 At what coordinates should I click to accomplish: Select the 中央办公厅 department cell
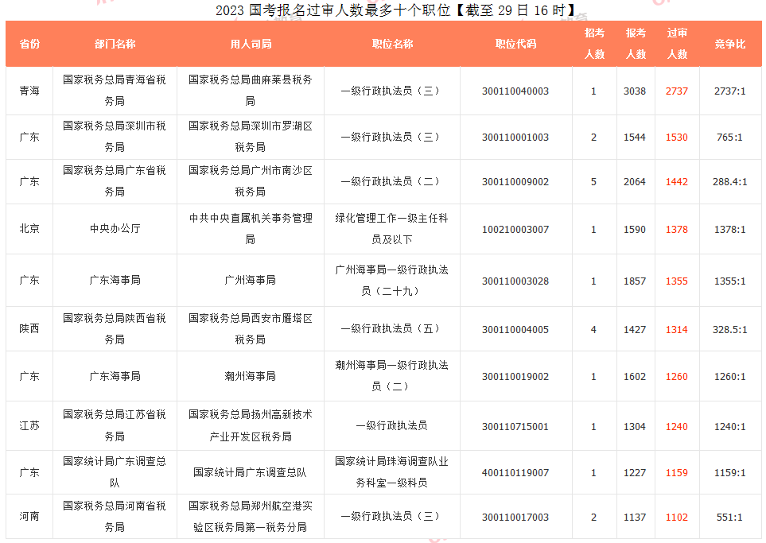(x=115, y=228)
